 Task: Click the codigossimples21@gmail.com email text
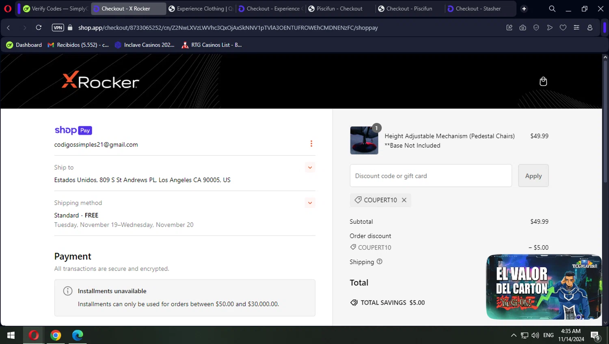[x=96, y=145]
